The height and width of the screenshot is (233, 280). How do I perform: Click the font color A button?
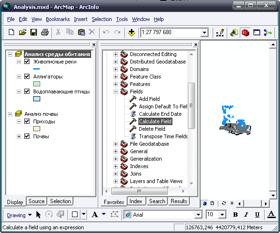[x=272, y=215]
